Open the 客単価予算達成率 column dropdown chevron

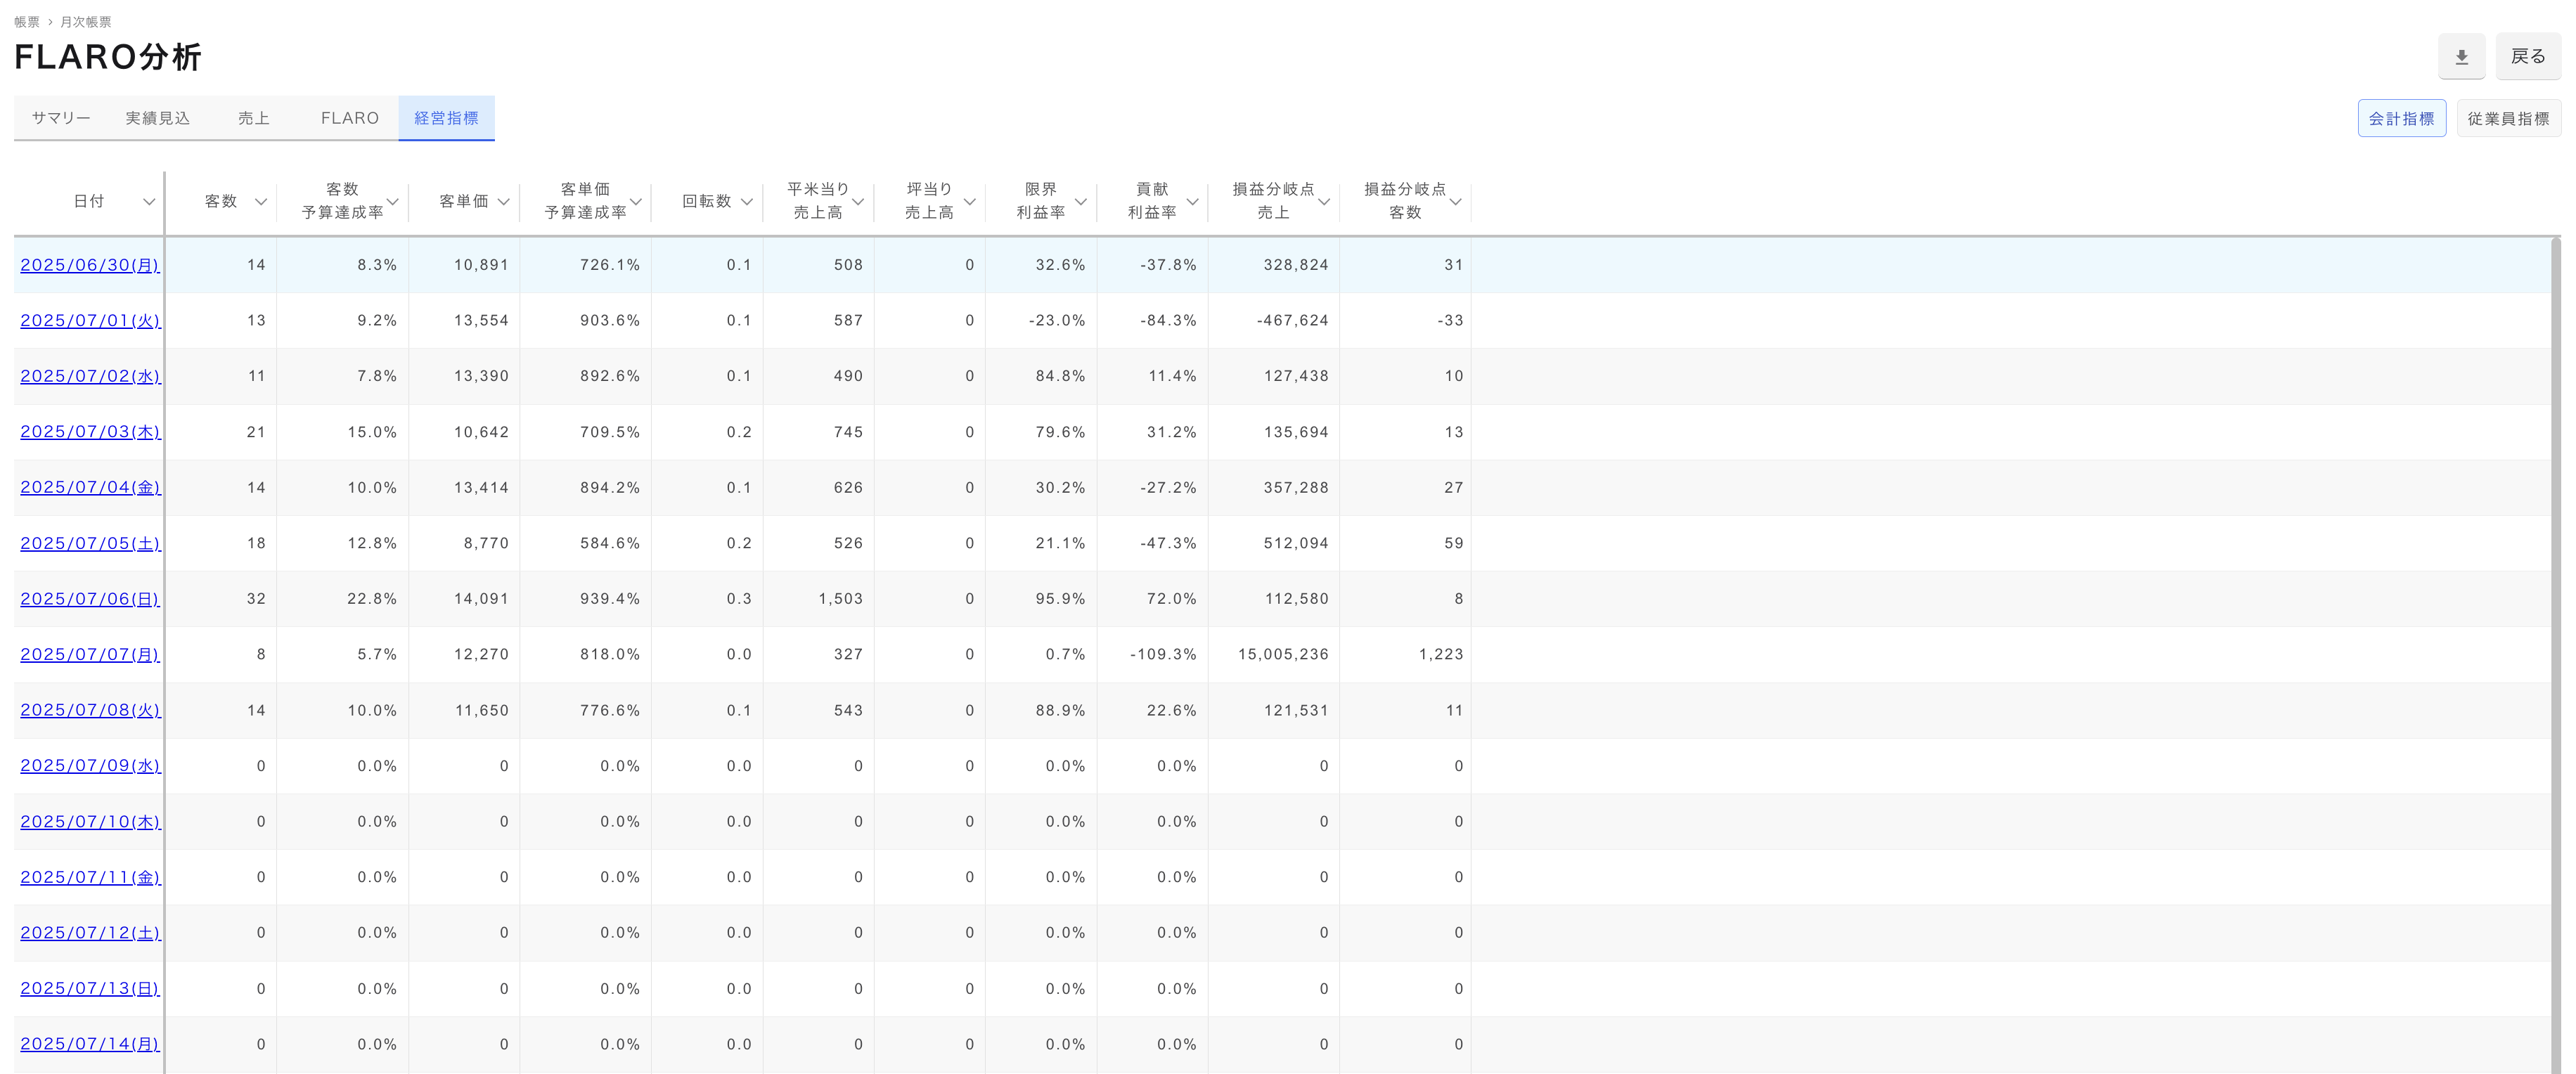[x=636, y=202]
